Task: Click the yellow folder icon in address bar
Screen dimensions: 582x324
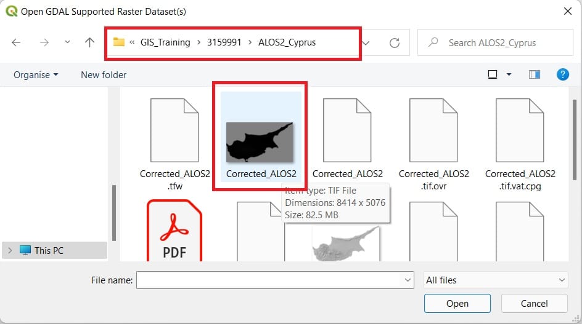Action: pos(119,42)
